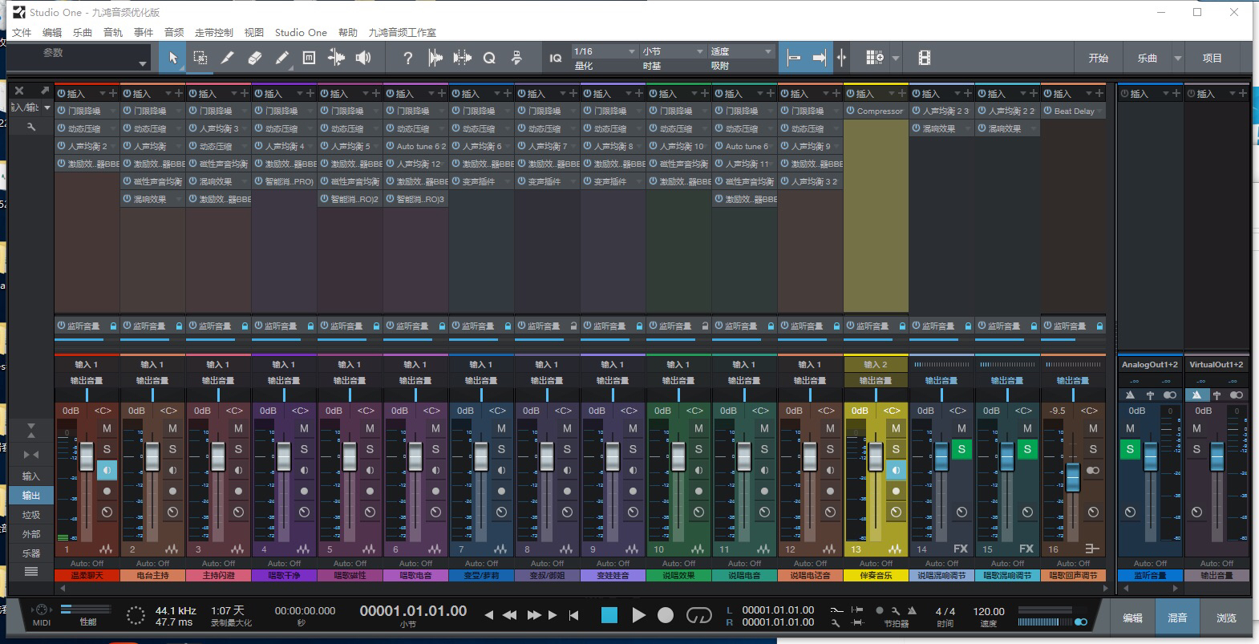Click the 开始 button
This screenshot has height=644, width=1259.
1099,58
